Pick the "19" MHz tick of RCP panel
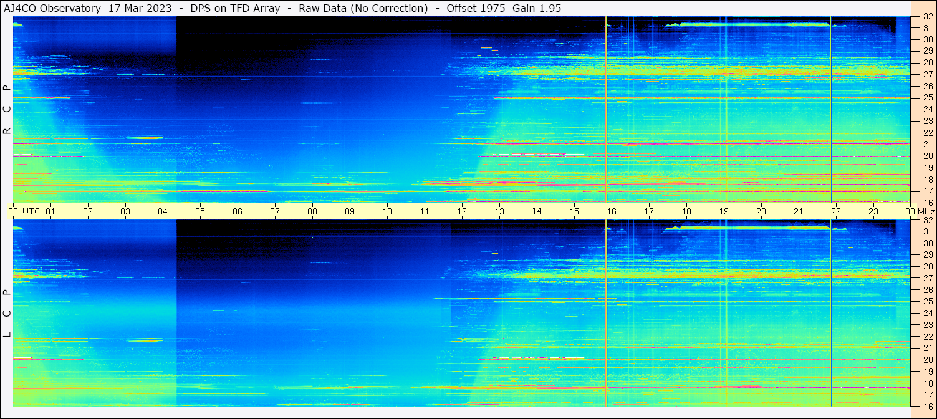Viewport: 937px width, 419px height. tap(927, 168)
